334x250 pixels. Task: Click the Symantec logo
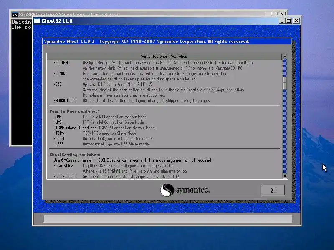pos(185,190)
